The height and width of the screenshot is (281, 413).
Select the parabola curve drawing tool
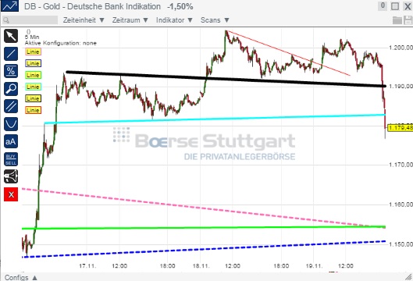point(11,124)
